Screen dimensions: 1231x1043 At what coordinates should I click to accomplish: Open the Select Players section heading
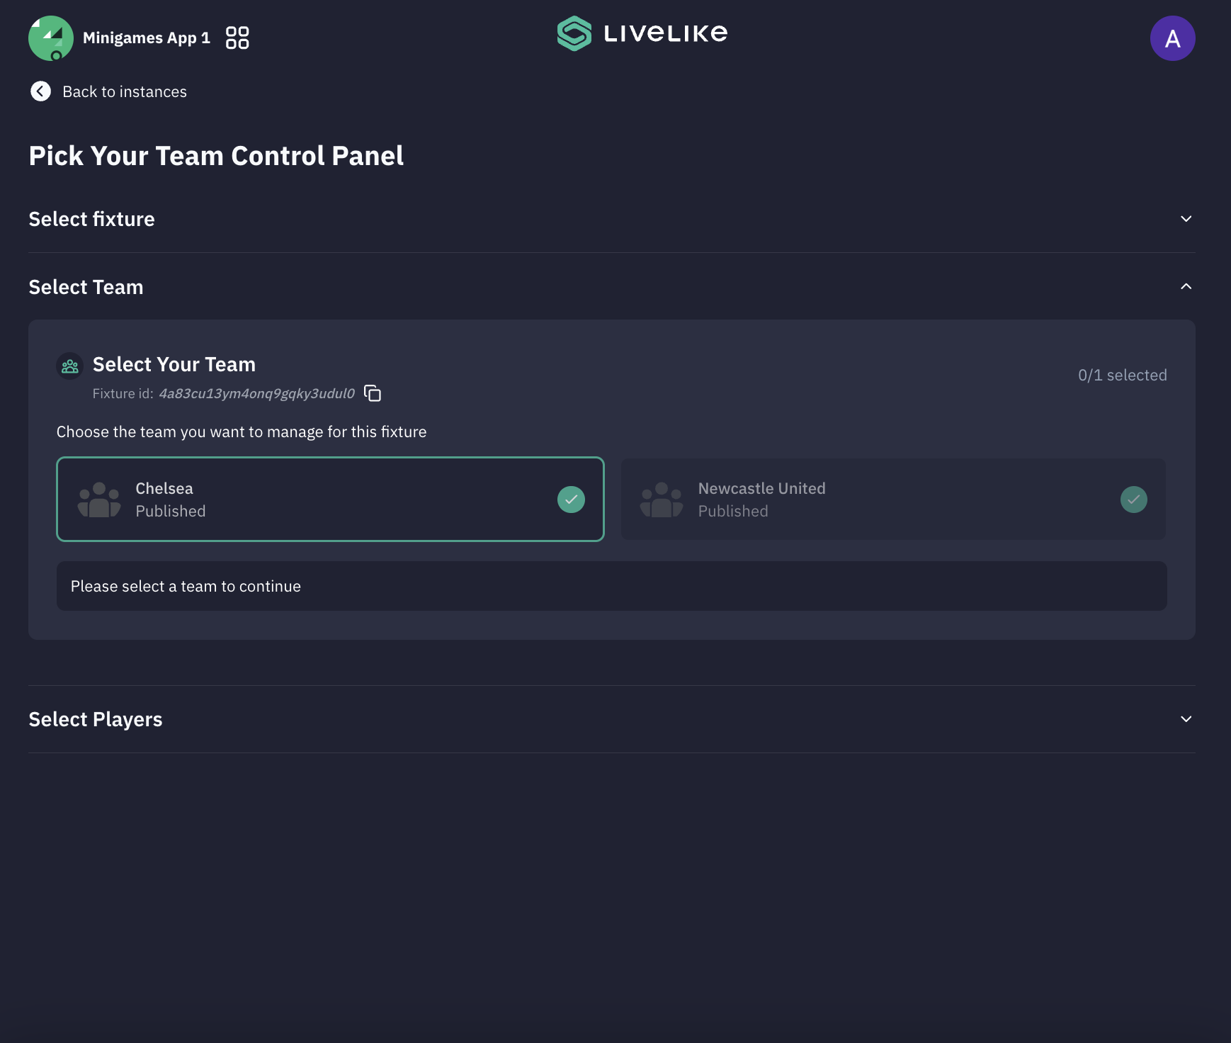click(96, 719)
